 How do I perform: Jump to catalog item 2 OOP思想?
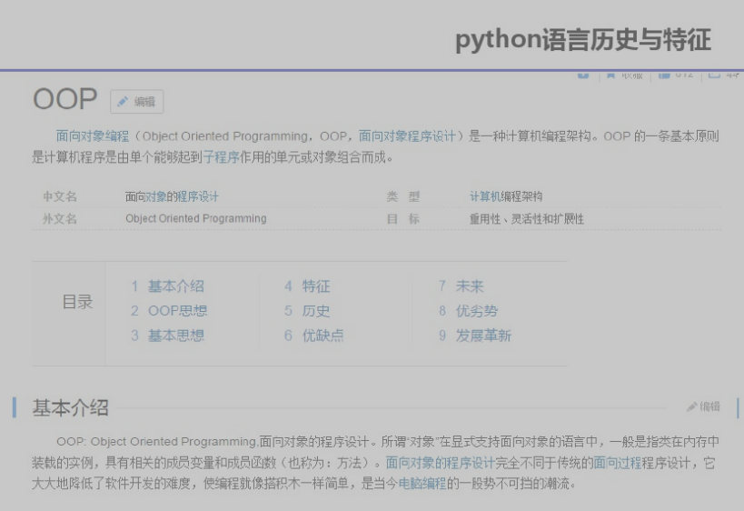[x=169, y=311]
